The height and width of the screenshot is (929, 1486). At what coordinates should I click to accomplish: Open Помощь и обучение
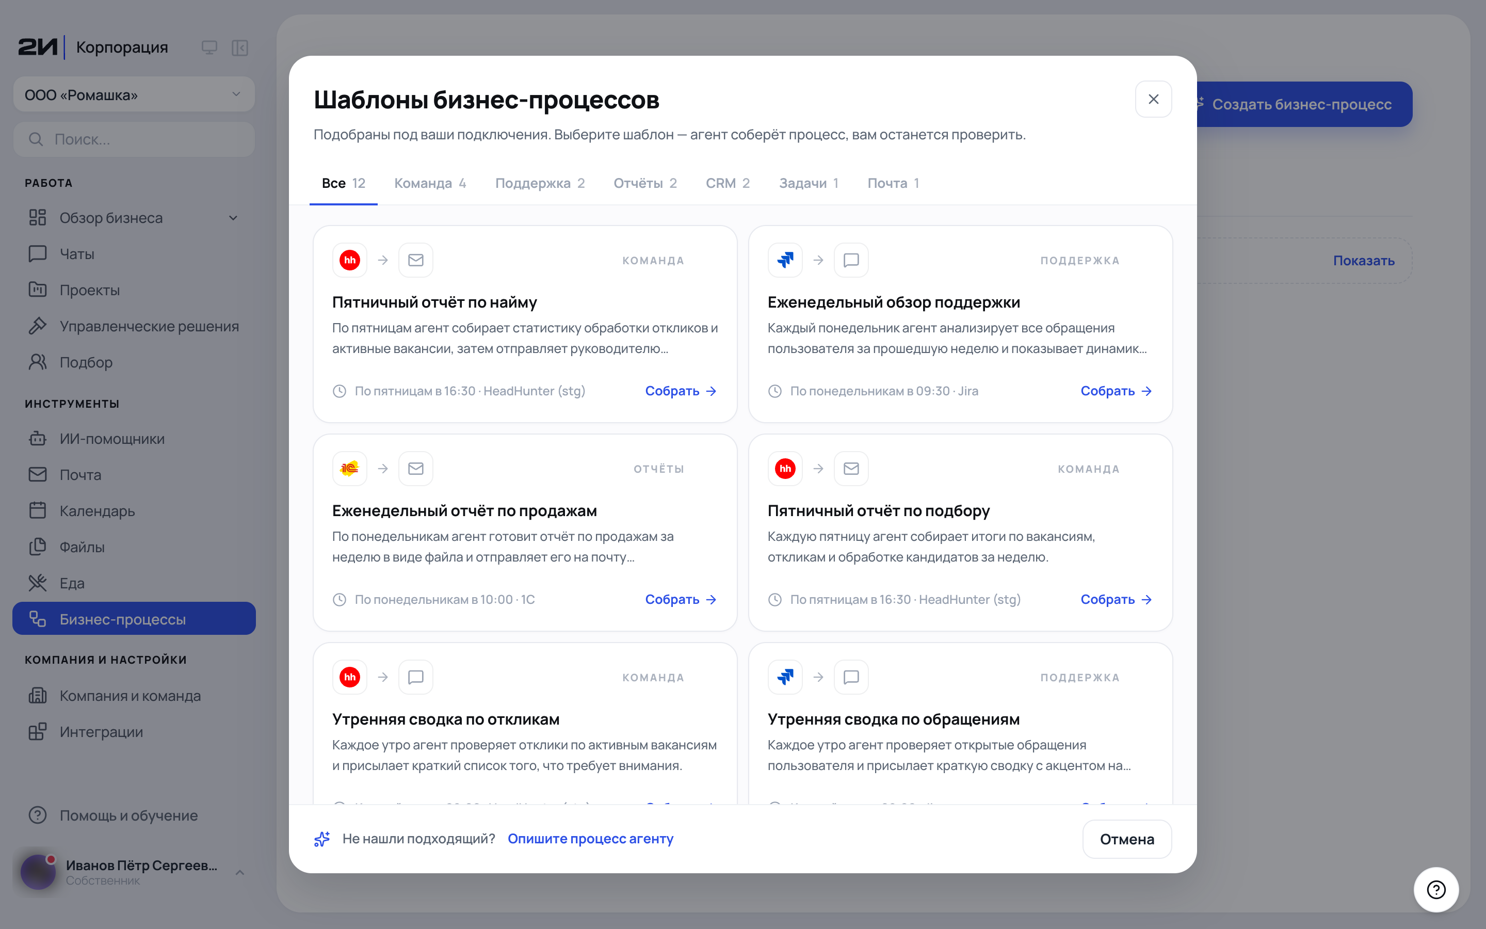point(134,815)
